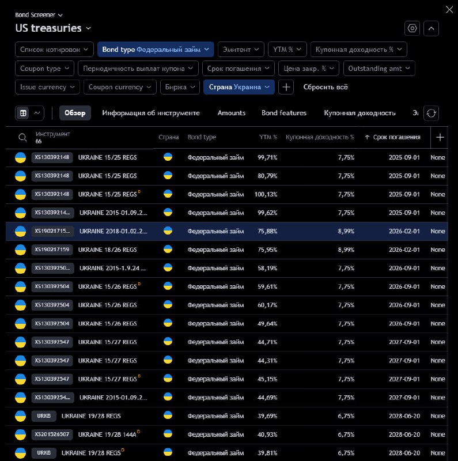This screenshot has width=458, height=461.
Task: Click the search instrument magnifier icon
Action: [x=22, y=137]
